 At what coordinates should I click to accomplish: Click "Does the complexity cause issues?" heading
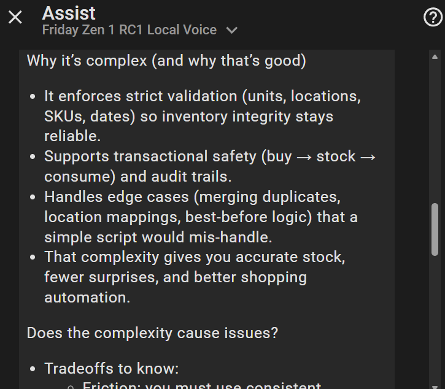click(x=152, y=333)
